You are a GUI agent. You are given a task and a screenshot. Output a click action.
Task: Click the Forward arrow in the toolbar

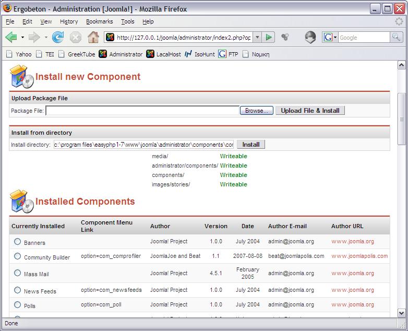[34, 38]
